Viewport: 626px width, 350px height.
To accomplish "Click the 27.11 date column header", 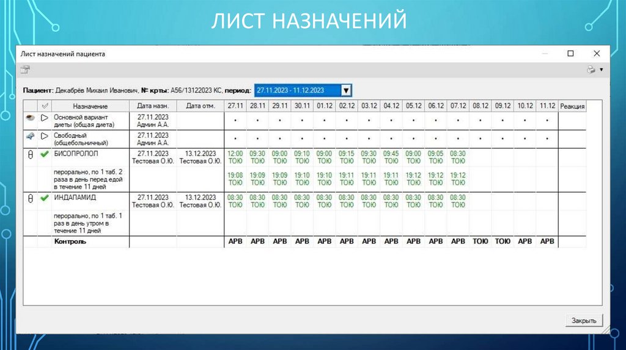I will tap(235, 106).
